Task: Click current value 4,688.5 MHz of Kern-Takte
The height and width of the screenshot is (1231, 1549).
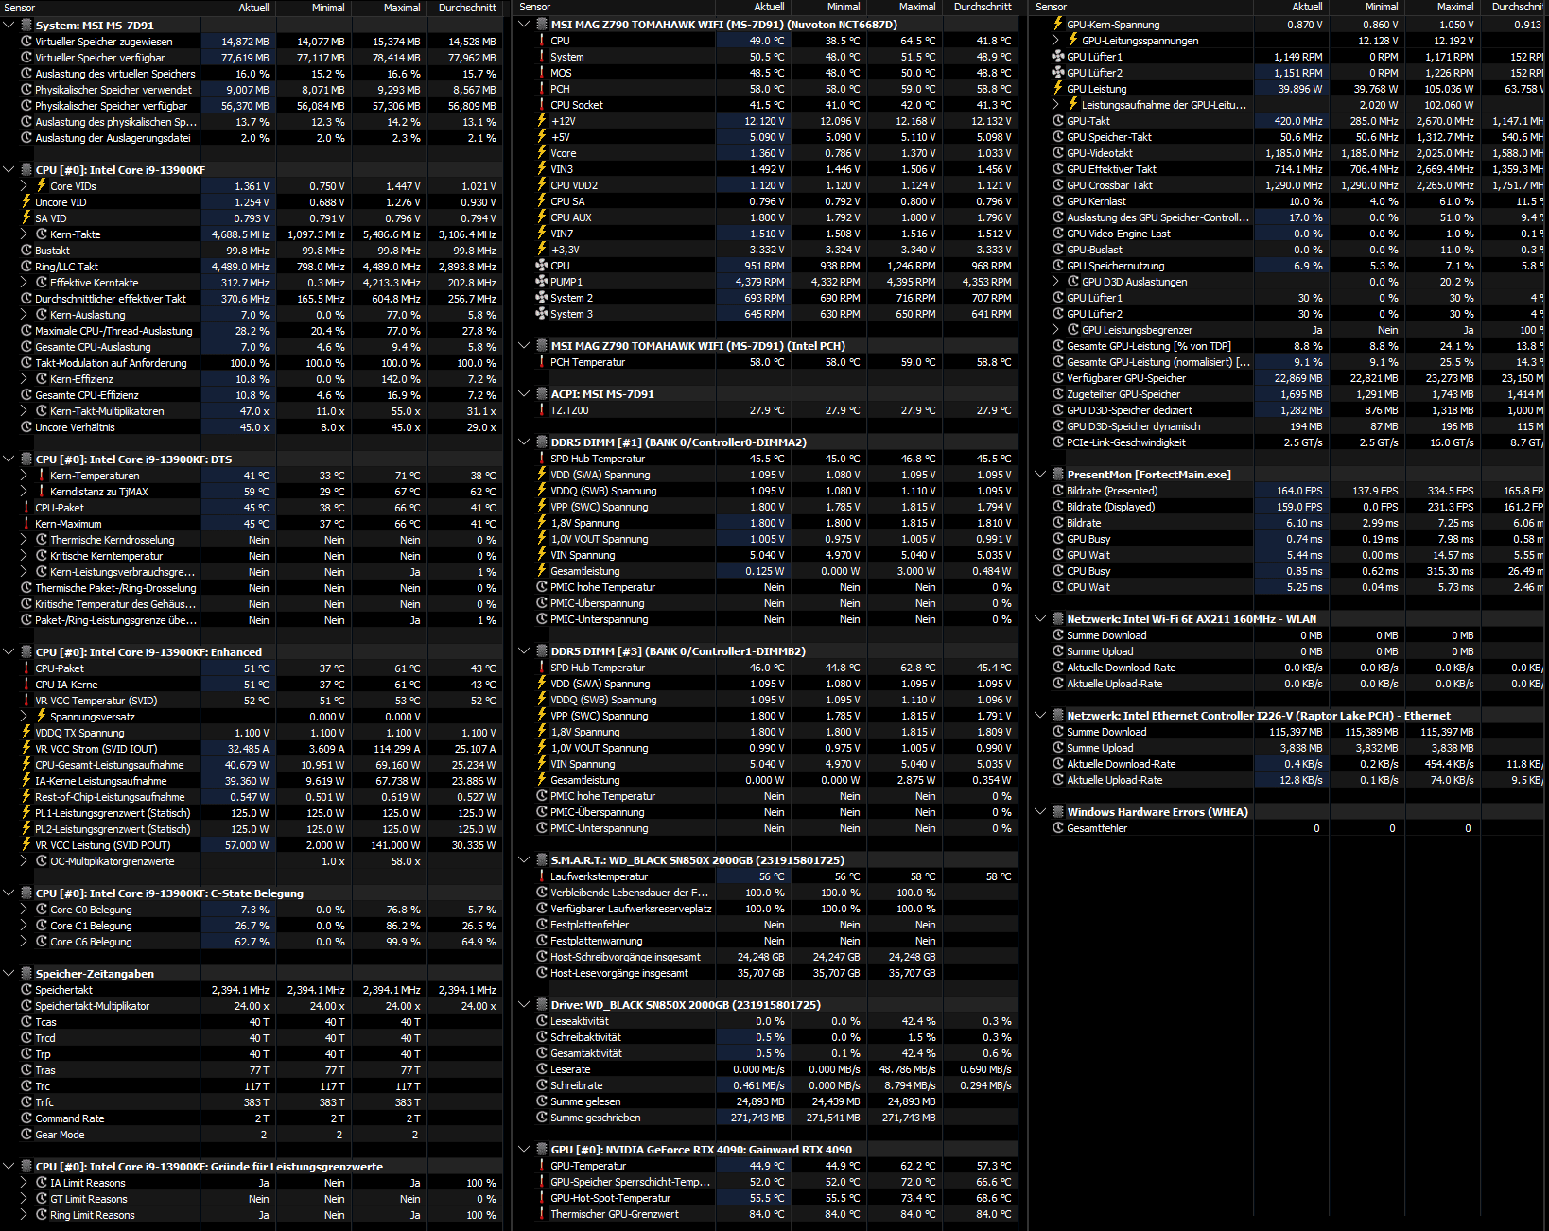Action: point(239,234)
